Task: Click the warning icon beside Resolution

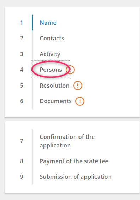Action: point(78,86)
